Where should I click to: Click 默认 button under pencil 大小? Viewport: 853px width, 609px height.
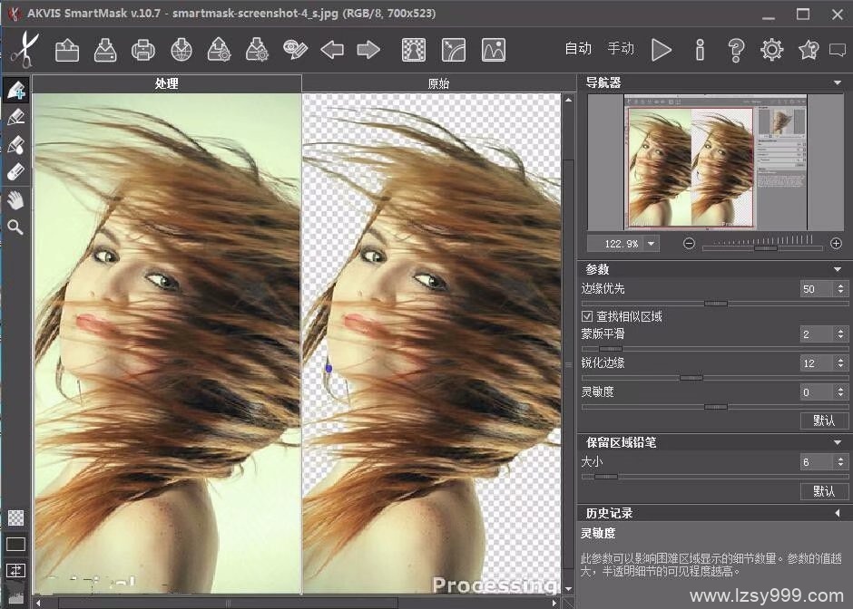[x=824, y=490]
